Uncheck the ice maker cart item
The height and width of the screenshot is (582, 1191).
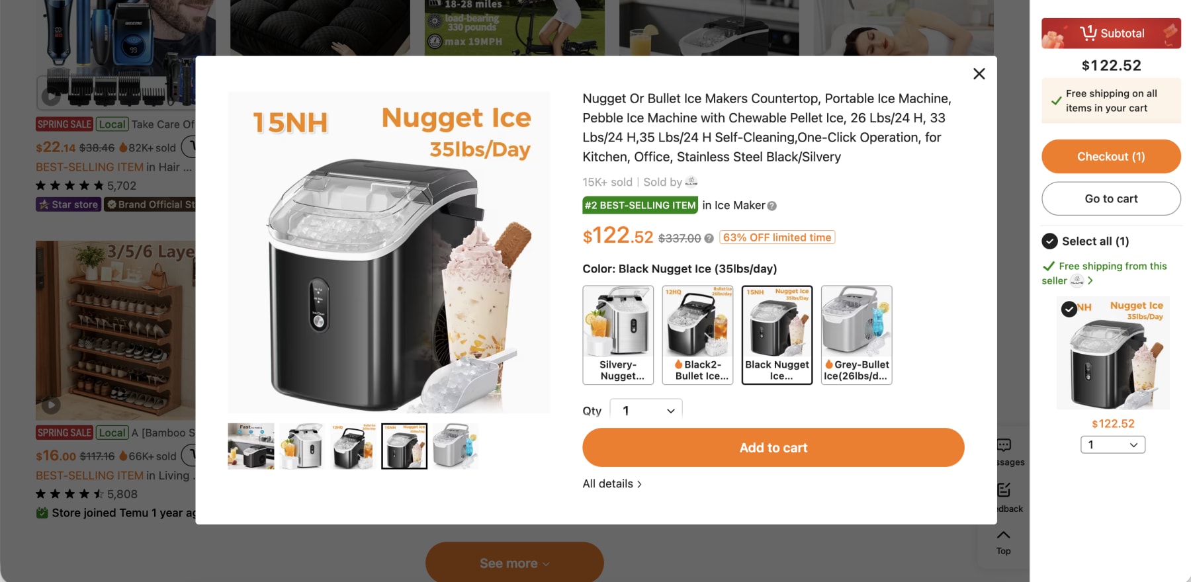tap(1069, 309)
